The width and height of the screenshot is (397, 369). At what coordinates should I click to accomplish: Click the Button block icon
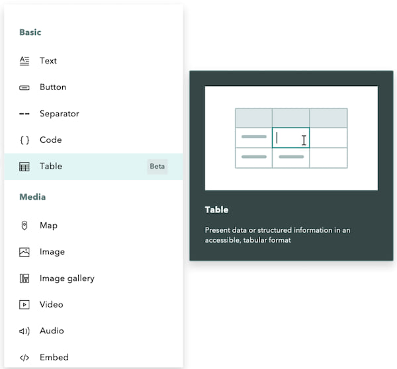pos(24,87)
